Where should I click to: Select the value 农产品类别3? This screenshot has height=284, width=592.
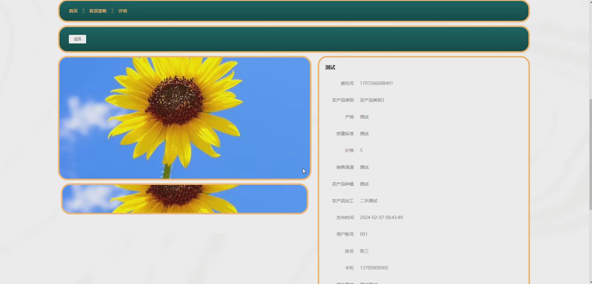[372, 100]
